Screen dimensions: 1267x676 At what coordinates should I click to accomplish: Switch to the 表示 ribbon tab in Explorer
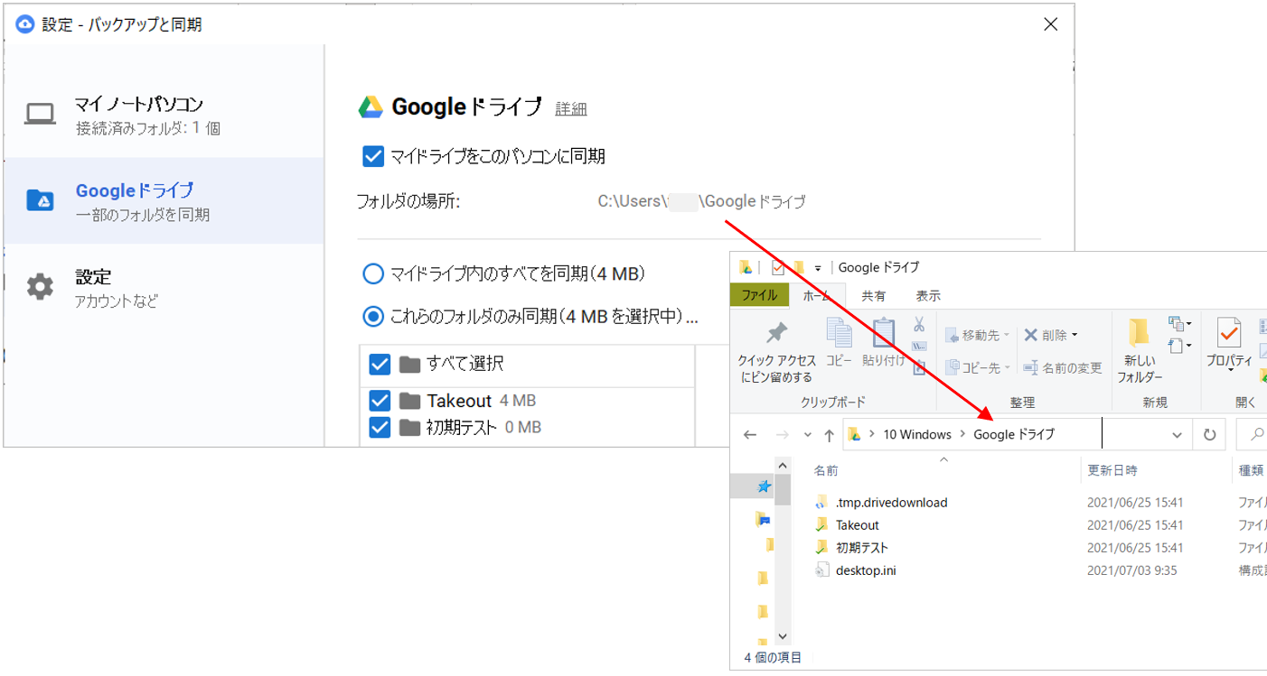(928, 295)
